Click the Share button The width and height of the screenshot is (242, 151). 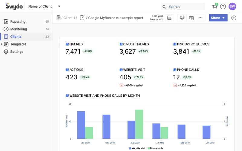tap(218, 18)
